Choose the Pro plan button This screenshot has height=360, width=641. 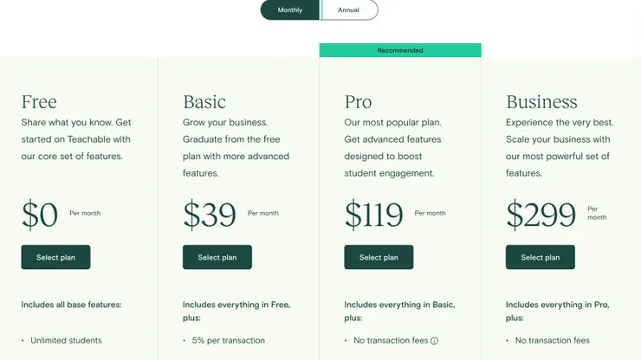coord(379,257)
